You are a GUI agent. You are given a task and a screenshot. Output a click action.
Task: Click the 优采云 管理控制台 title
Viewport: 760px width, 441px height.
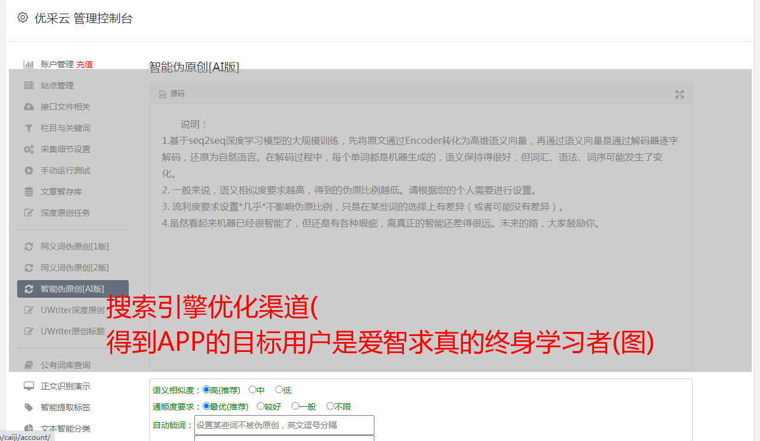tap(83, 18)
